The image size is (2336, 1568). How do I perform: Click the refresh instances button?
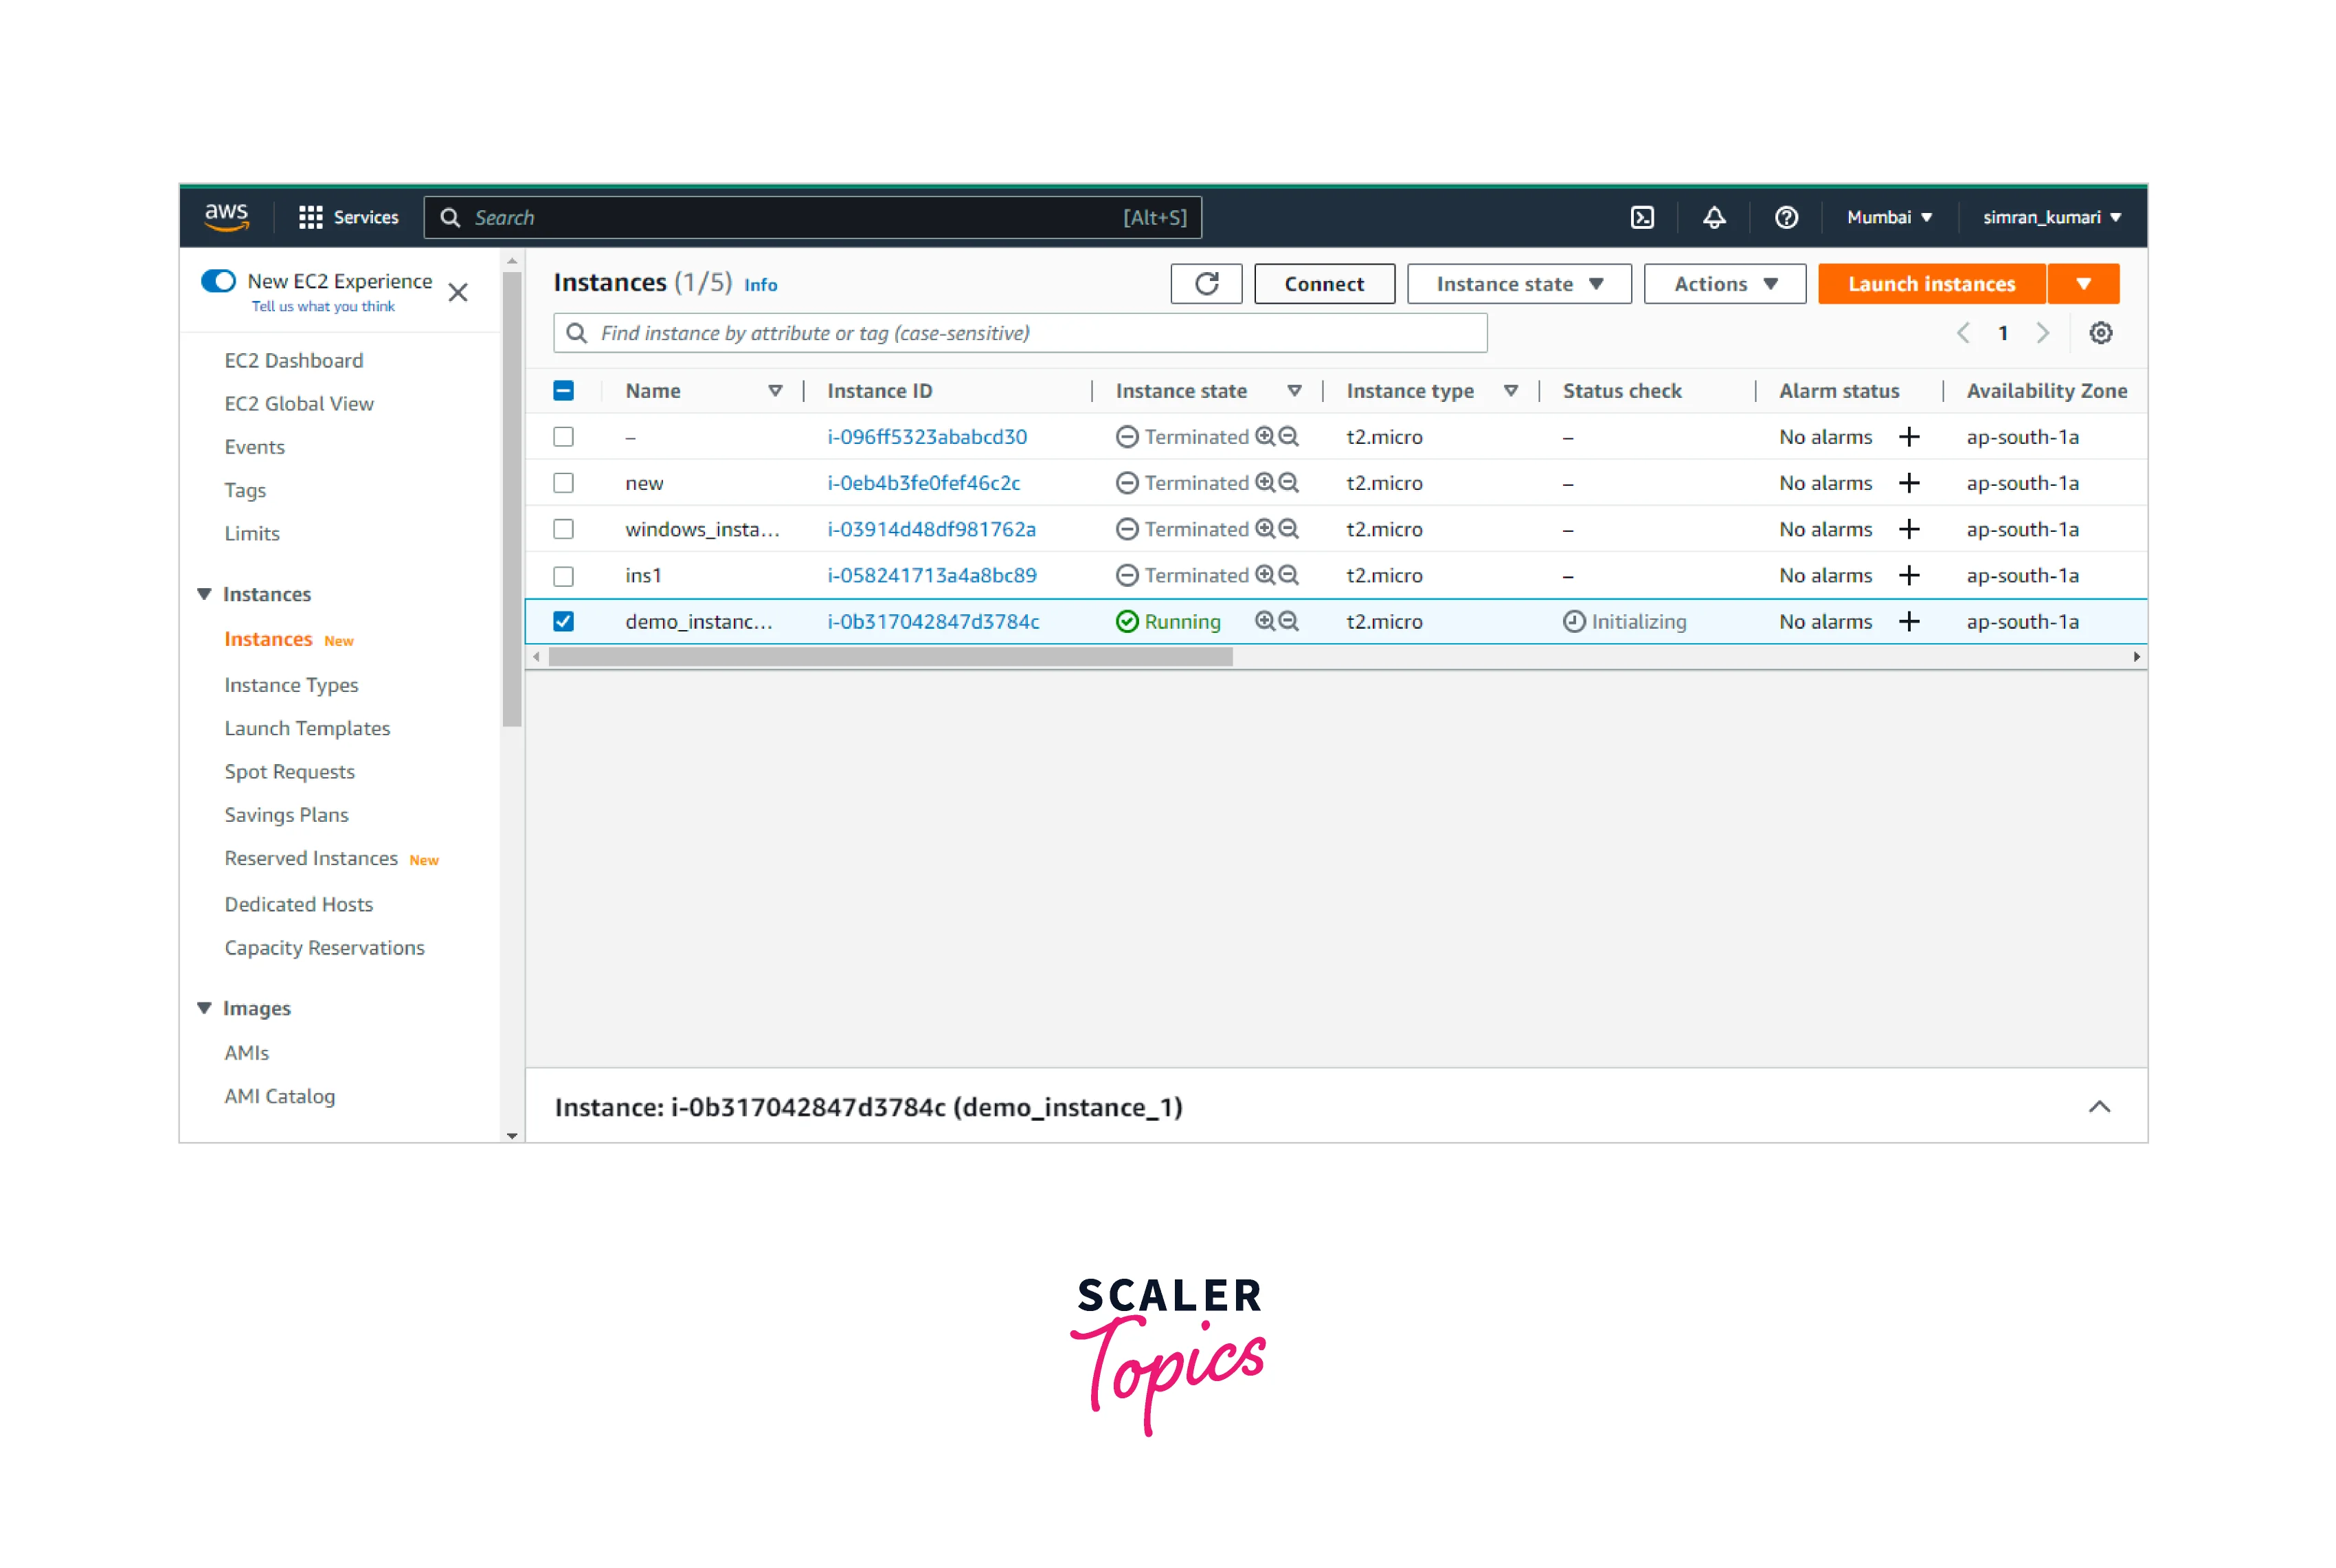click(1206, 284)
